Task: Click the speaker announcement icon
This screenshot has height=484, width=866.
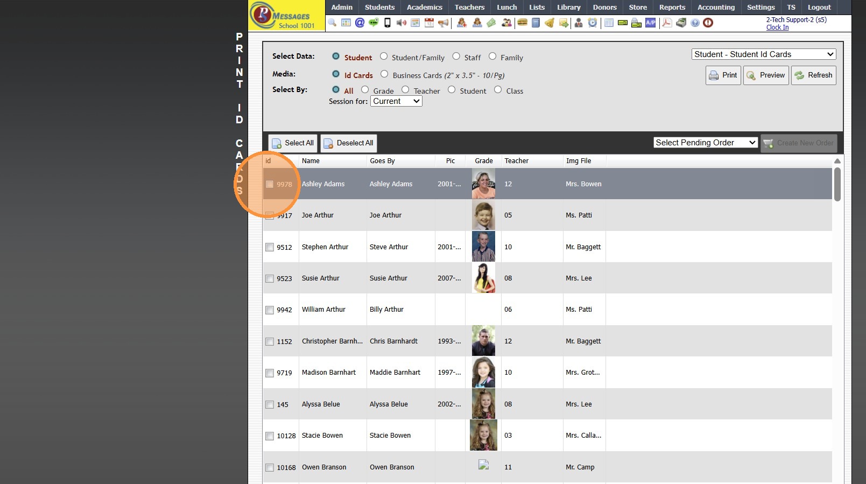Action: pos(402,23)
